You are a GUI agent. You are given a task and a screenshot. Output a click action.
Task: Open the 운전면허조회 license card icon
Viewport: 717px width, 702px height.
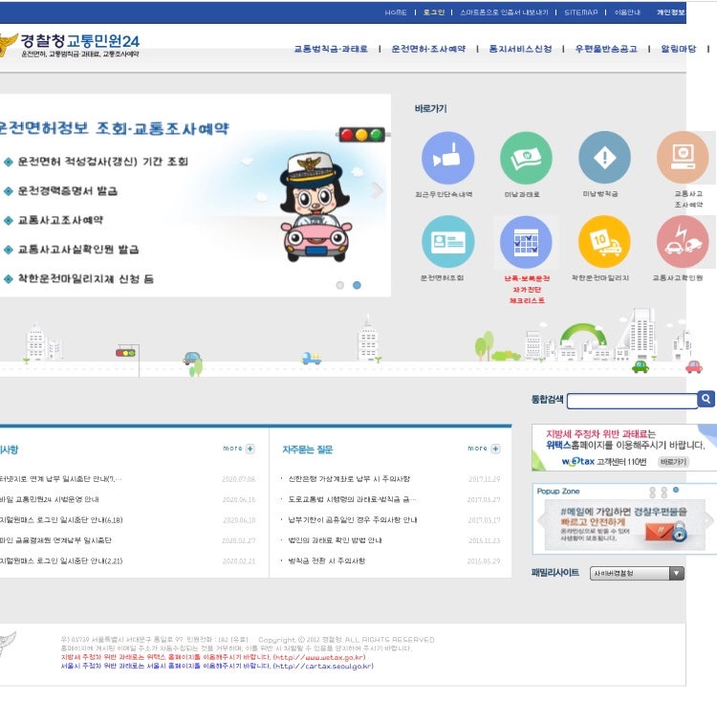pyautogui.click(x=447, y=241)
